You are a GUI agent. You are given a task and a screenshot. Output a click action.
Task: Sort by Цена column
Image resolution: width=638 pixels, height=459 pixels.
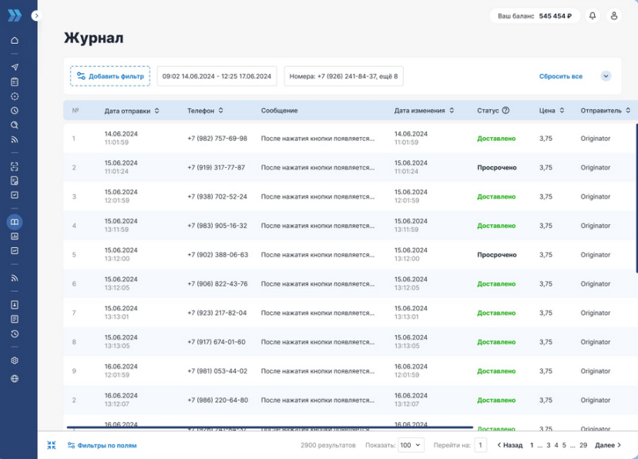pyautogui.click(x=562, y=111)
